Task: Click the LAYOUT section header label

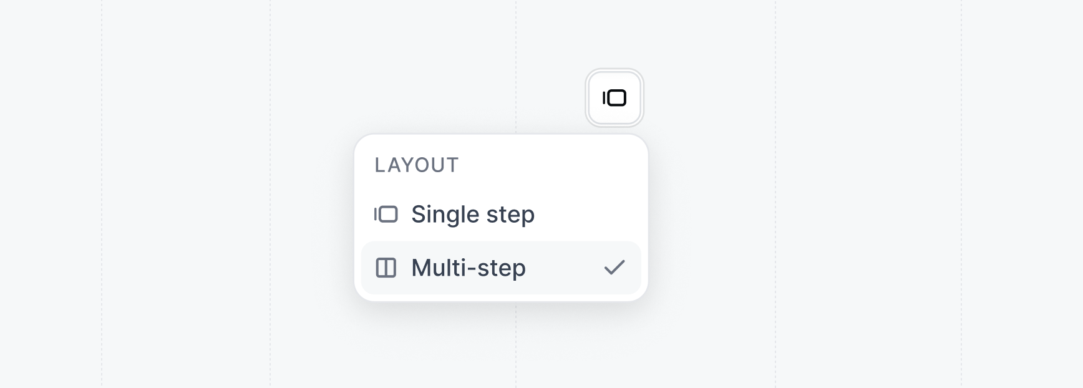Action: click(x=416, y=165)
